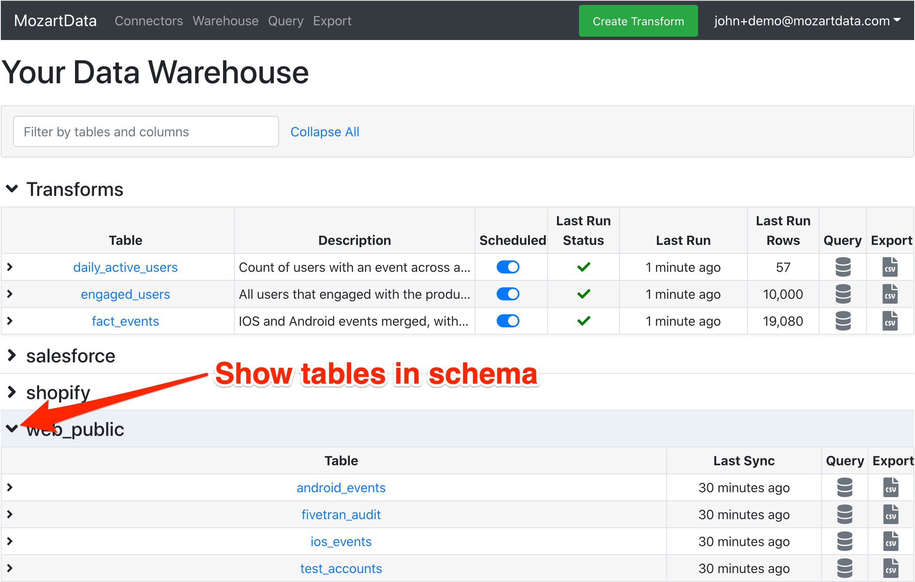
Task: Export android_events as CSV file
Action: click(891, 488)
